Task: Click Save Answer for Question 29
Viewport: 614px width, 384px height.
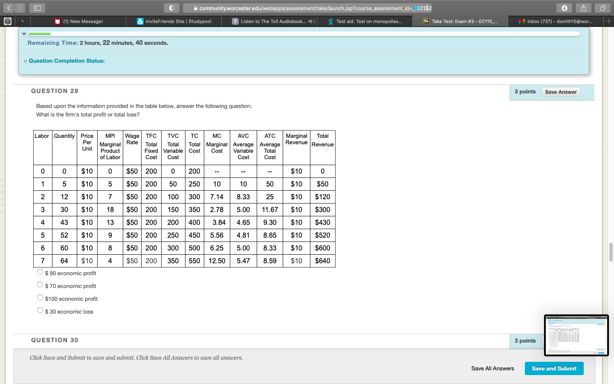Action: coord(560,92)
